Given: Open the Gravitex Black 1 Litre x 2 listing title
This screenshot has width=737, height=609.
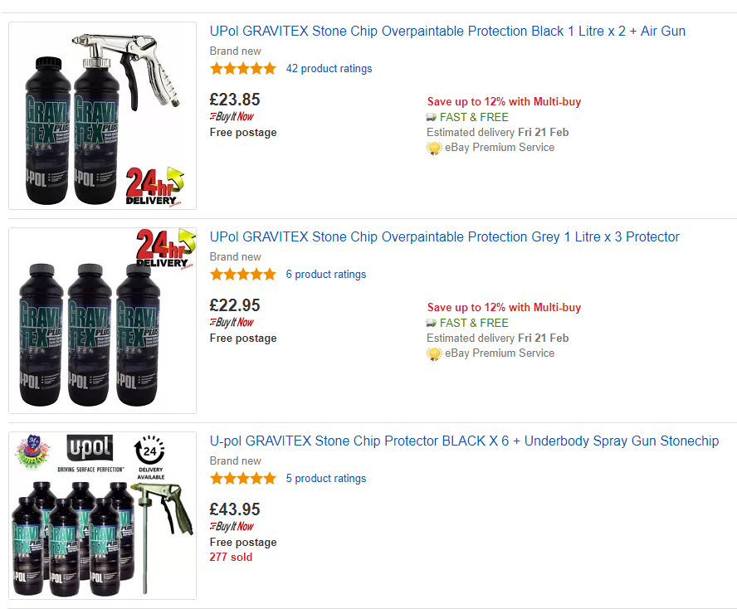Looking at the screenshot, I should 447,32.
